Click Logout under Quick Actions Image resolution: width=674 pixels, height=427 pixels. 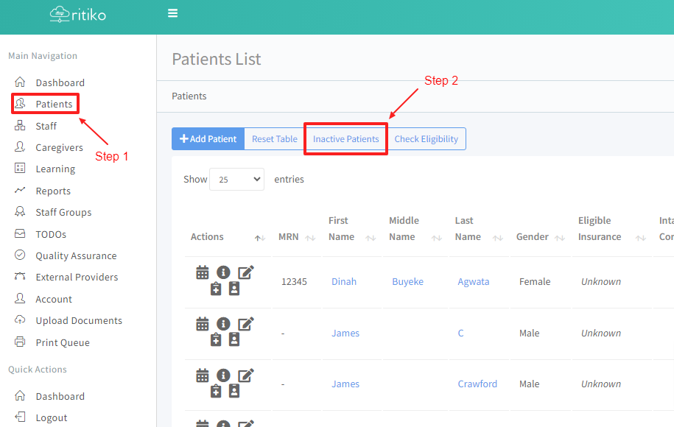(x=51, y=417)
